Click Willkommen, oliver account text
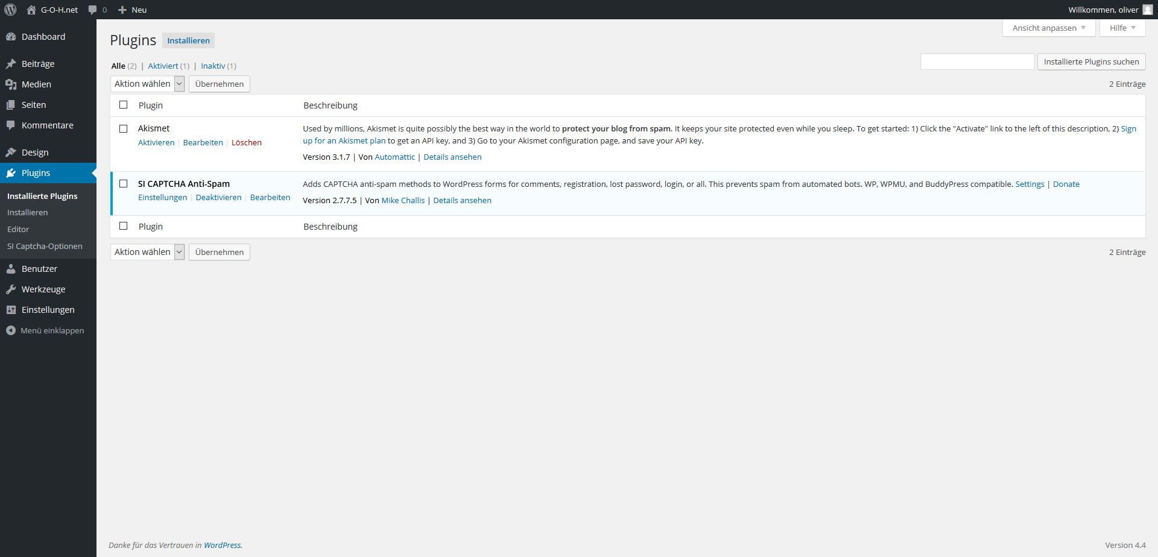Screen dimensions: 1158x557 coord(1103,10)
